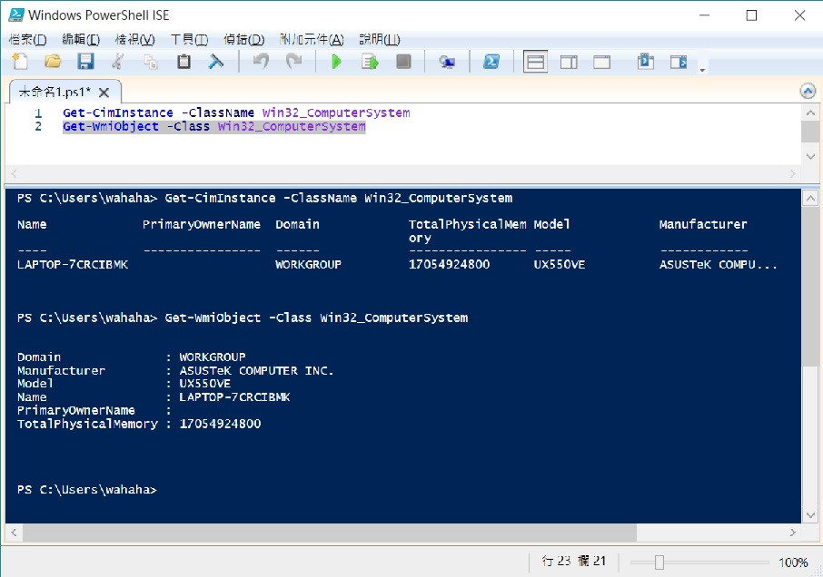
Task: Copy selection with the copy icon
Action: (151, 62)
